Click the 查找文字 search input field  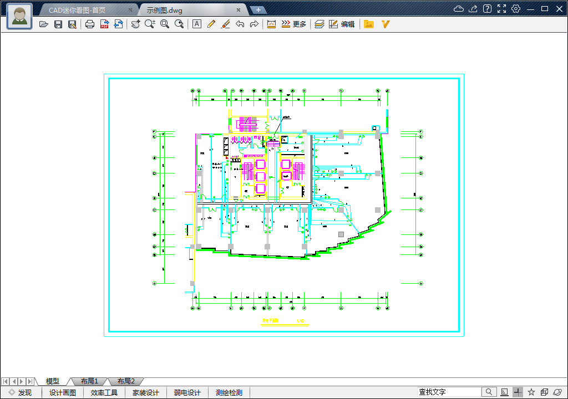(449, 392)
